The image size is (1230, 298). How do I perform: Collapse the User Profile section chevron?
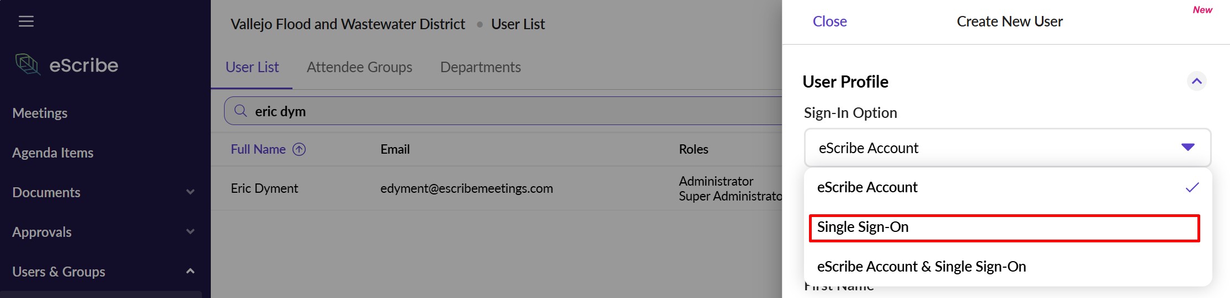(1196, 82)
